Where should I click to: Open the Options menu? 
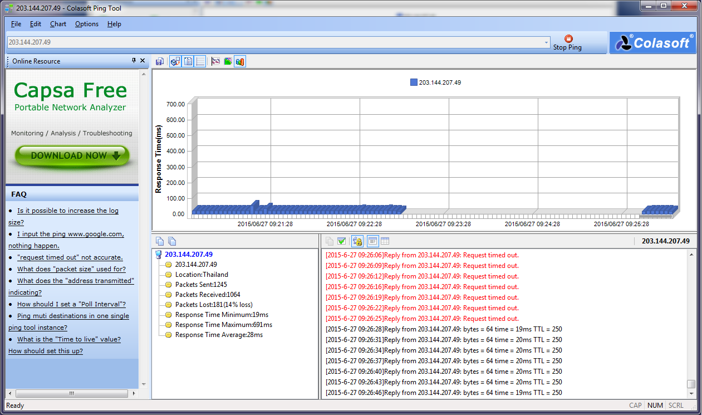point(87,24)
